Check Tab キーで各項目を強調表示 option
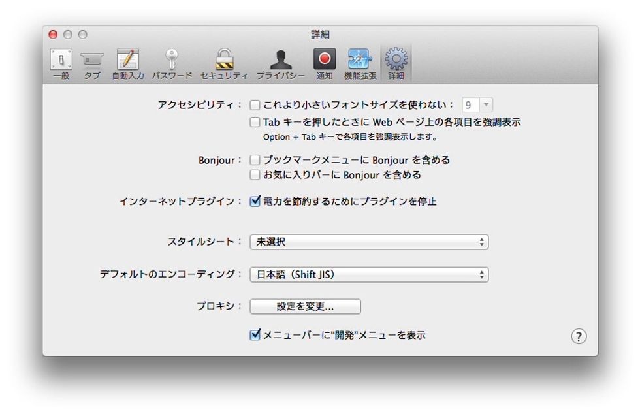The height and width of the screenshot is (414, 640). tap(255, 121)
